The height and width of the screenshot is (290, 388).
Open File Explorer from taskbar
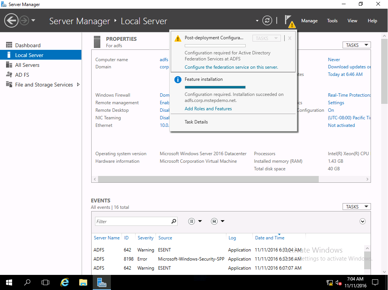[83, 282]
